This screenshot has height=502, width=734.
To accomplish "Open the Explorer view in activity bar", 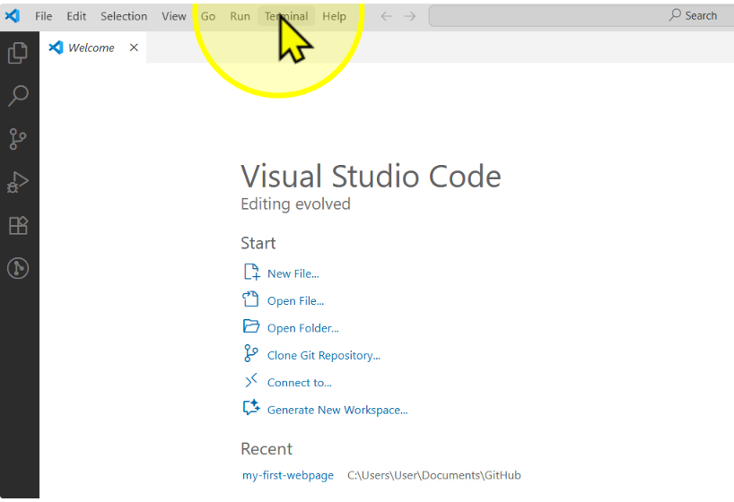I will [x=18, y=52].
